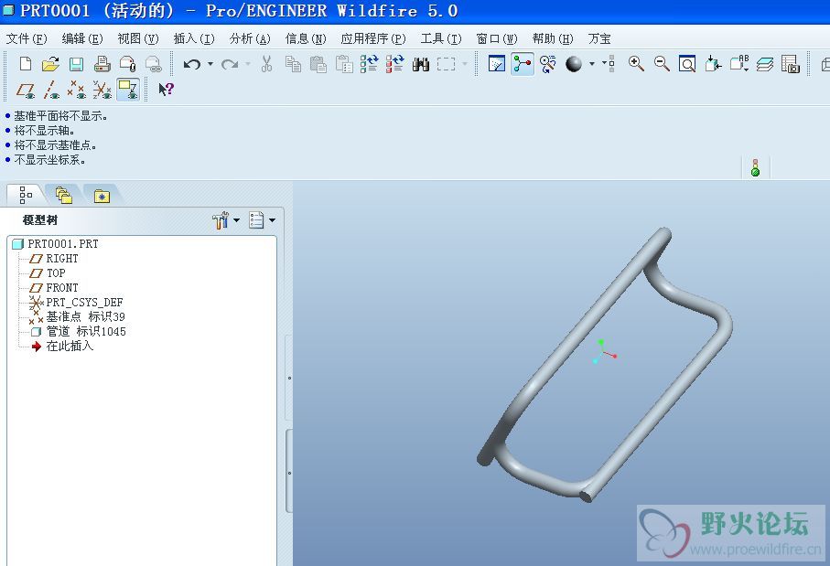Click the layers icon
The height and width of the screenshot is (566, 830).
(764, 64)
